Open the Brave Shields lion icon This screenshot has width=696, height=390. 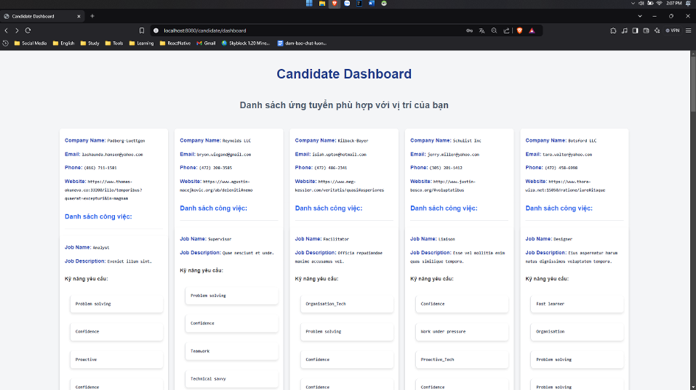point(520,31)
